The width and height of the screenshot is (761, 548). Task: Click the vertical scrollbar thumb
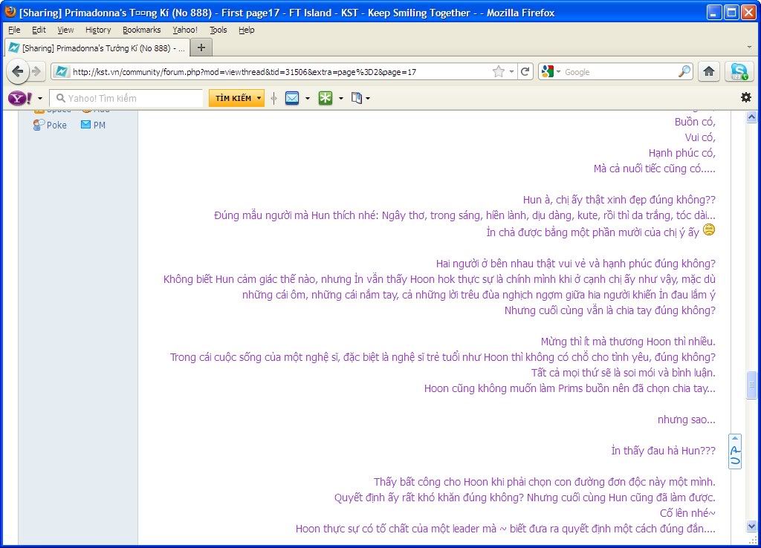(751, 385)
